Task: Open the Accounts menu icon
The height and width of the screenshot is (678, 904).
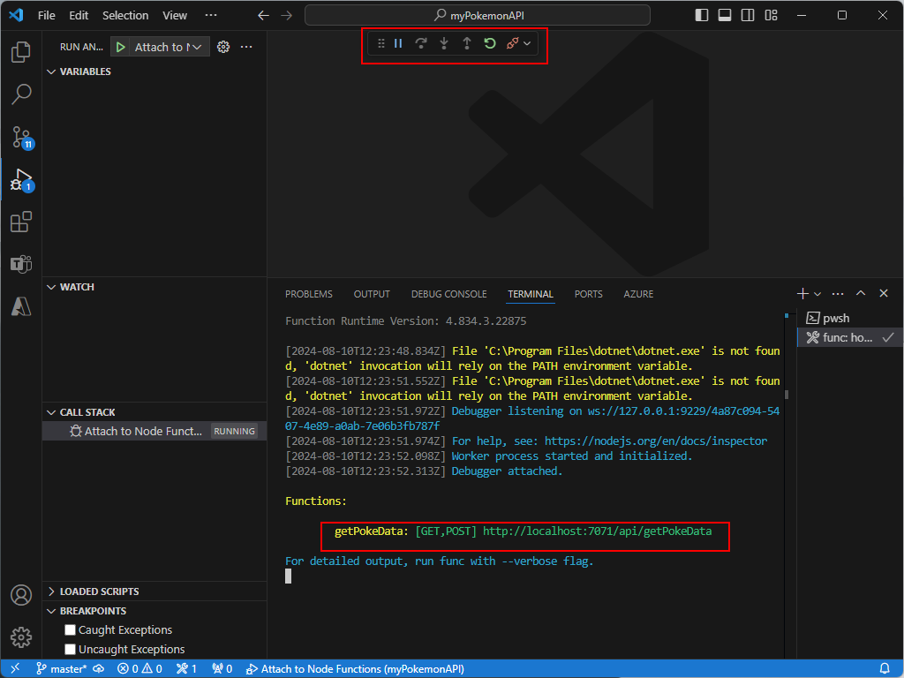Action: [21, 595]
